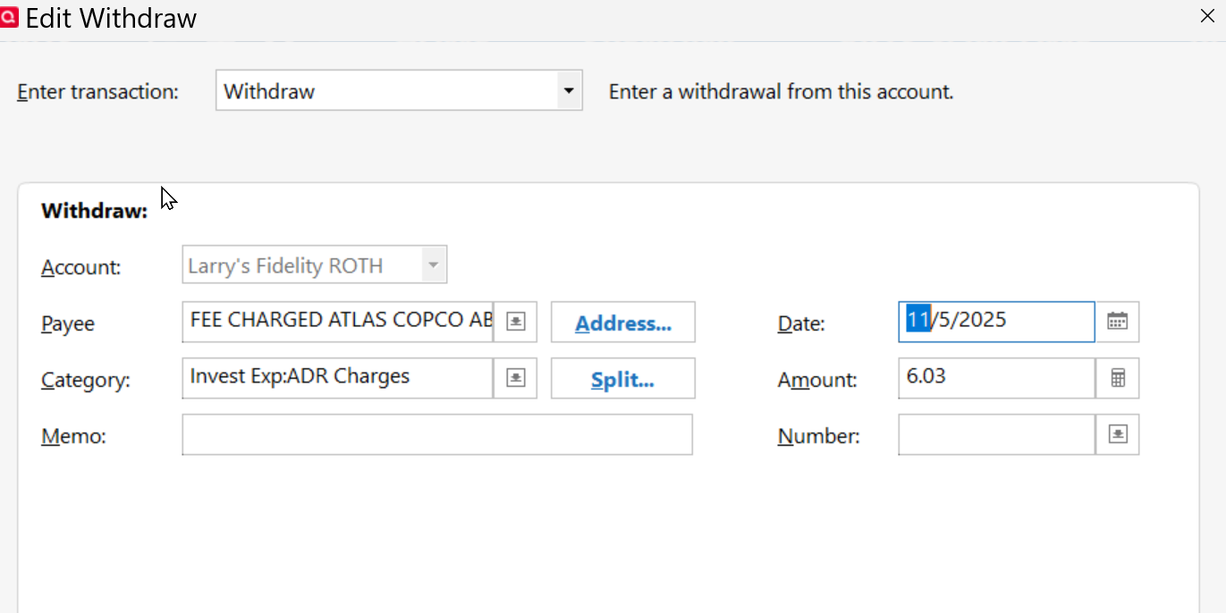
Task: Click the Memo: label
Action: pos(74,436)
